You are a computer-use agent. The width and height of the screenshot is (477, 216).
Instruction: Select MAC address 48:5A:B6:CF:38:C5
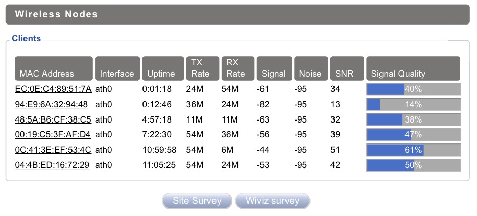(x=53, y=120)
